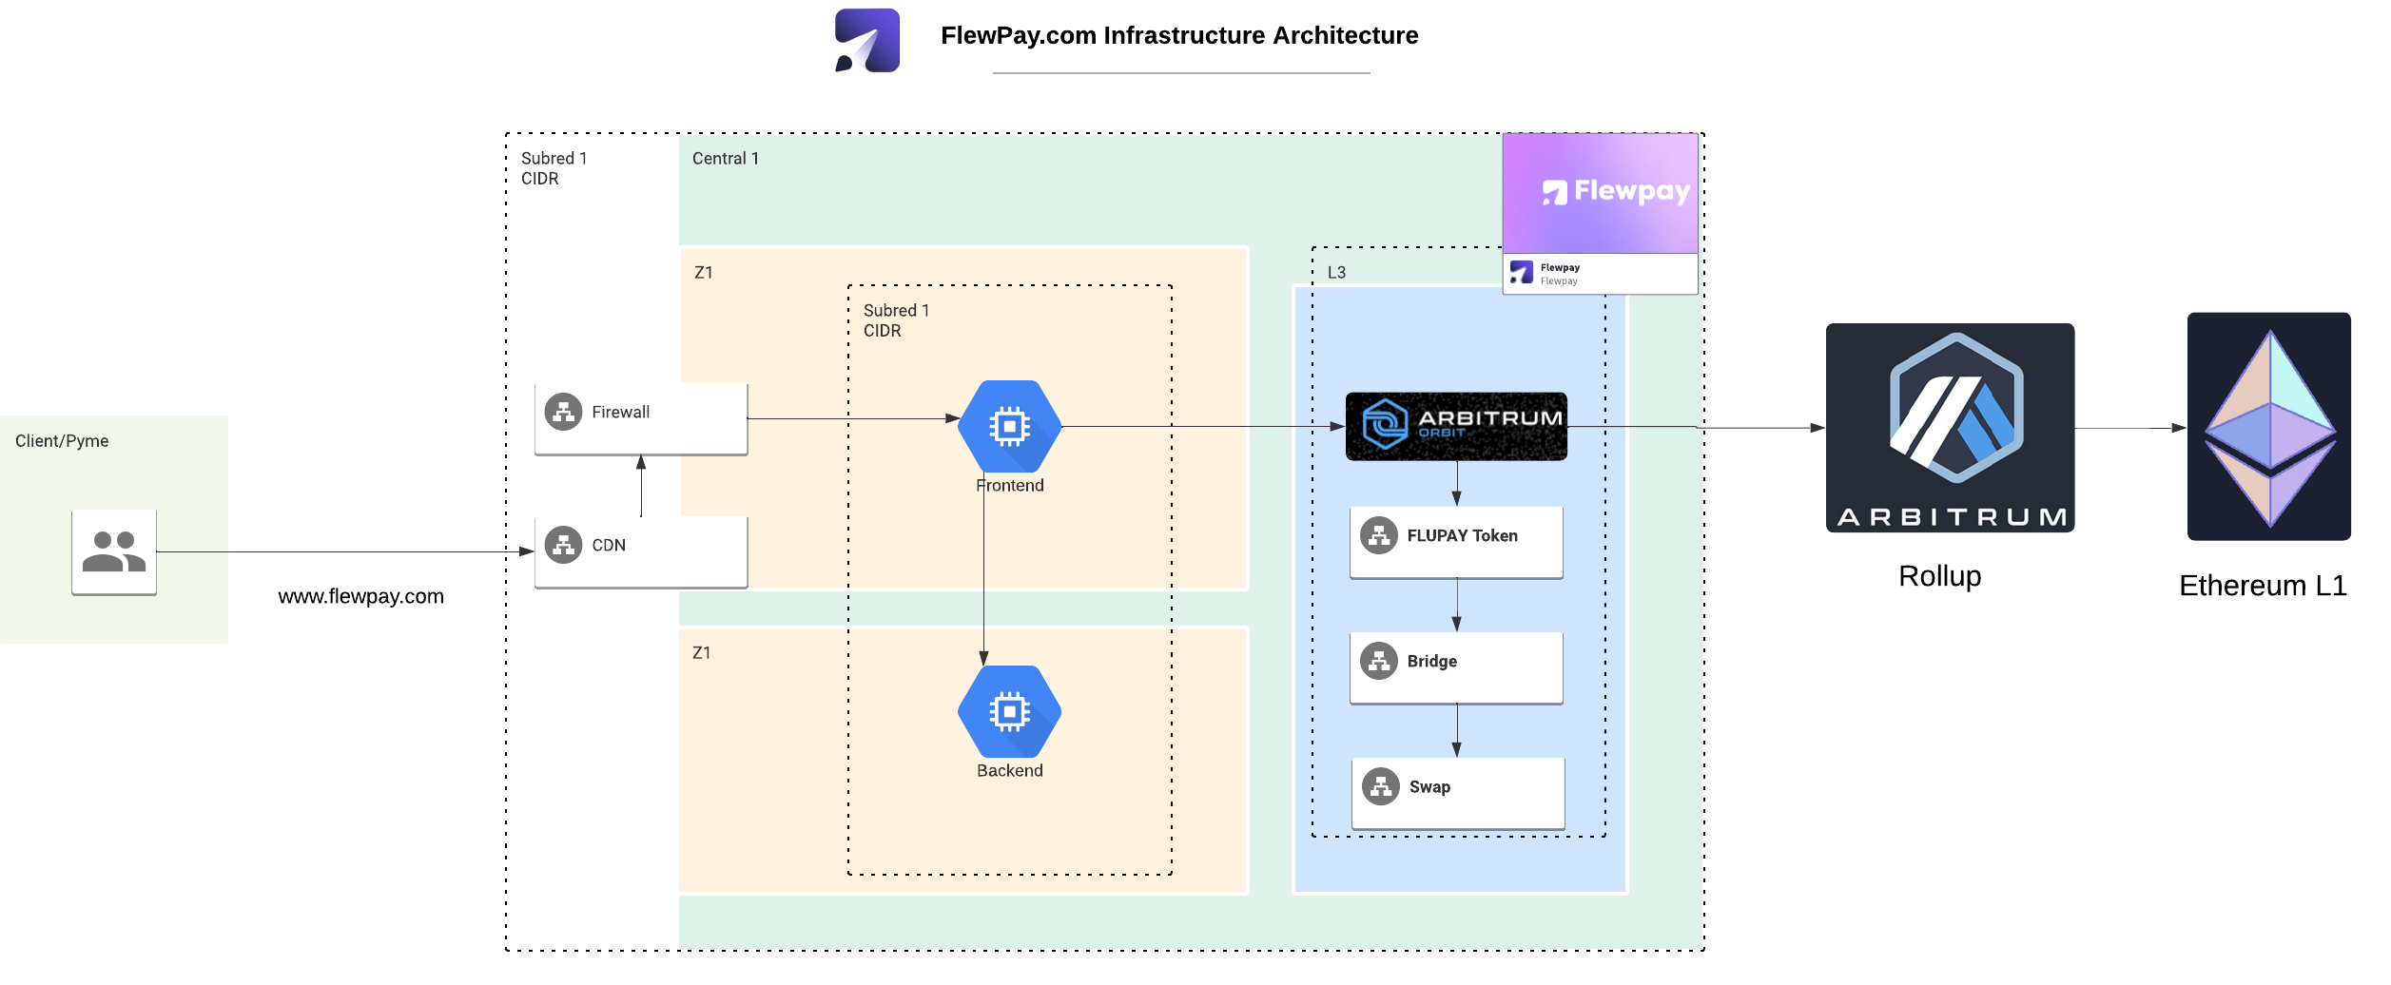This screenshot has height=985, width=2391.
Task: Click the "Rollup" caption
Action: pyautogui.click(x=1940, y=575)
